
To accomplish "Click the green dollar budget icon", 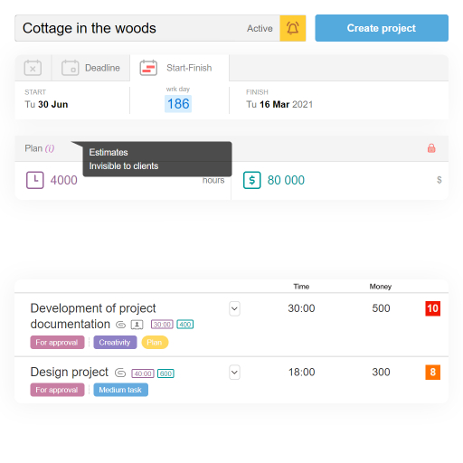I will (x=252, y=180).
